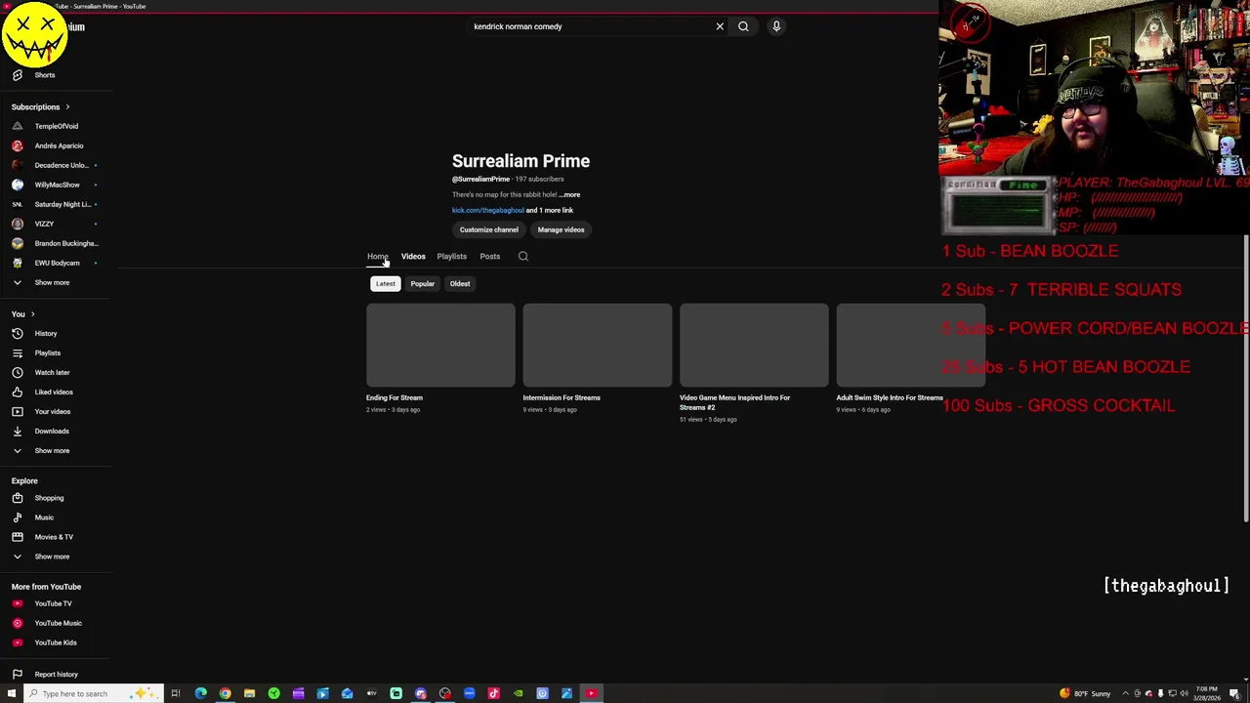
Task: Select the Oldest sort chip
Action: pyautogui.click(x=460, y=283)
